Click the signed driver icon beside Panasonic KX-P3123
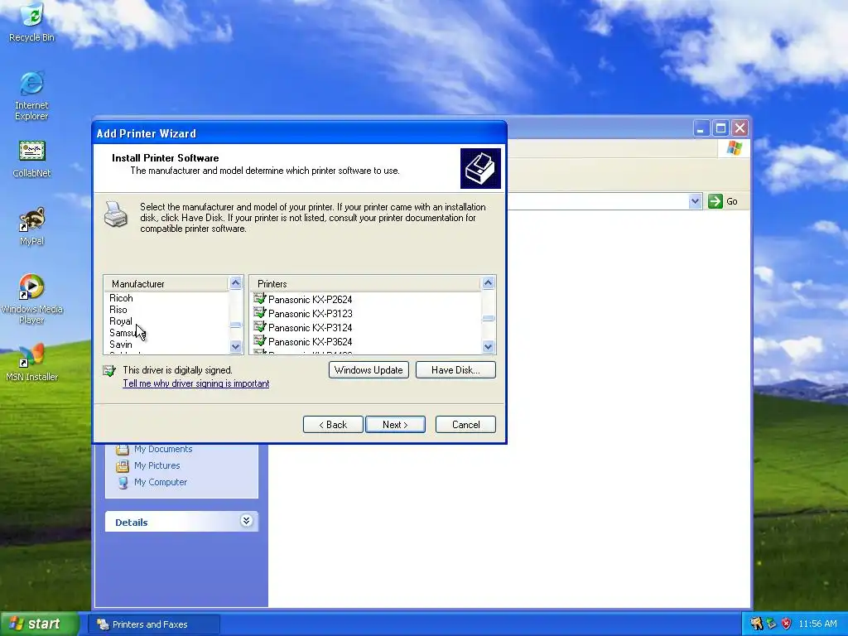848x636 pixels. click(260, 312)
